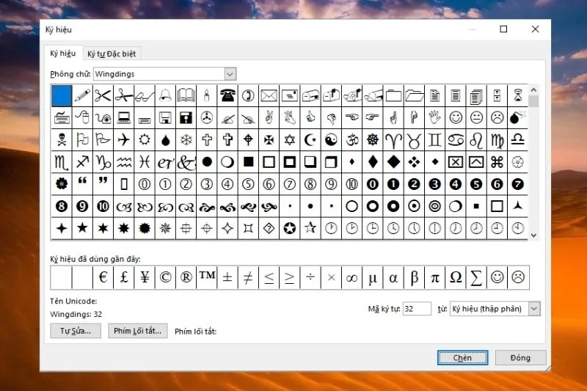This screenshot has height=391, width=587.
Task: Pick the recently used pi symbol
Action: (434, 277)
